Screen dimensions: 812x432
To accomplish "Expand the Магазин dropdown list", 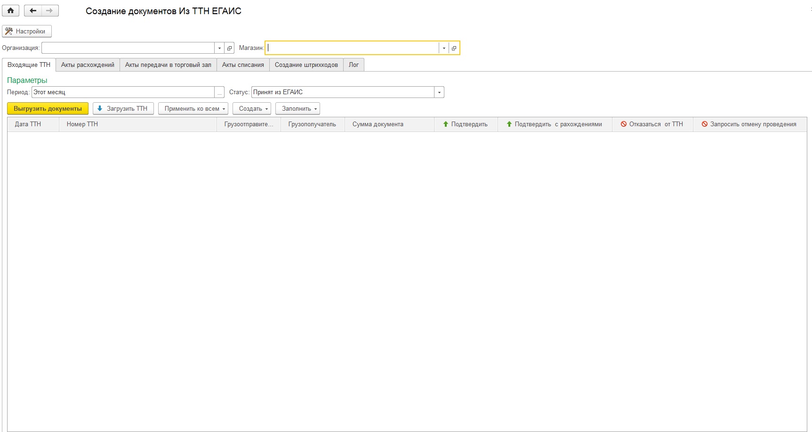I will [444, 48].
